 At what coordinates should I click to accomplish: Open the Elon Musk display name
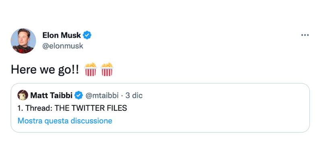(61, 35)
